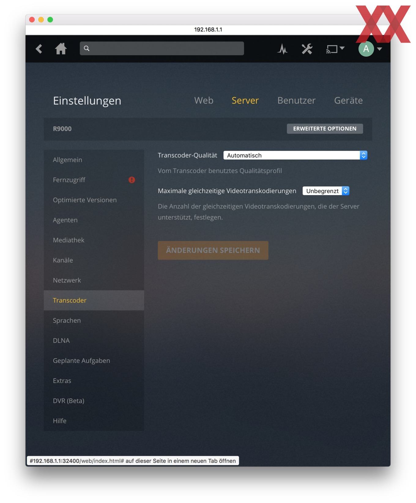Click the R9000 server name
Screen dimensions: 416x503
(62, 129)
